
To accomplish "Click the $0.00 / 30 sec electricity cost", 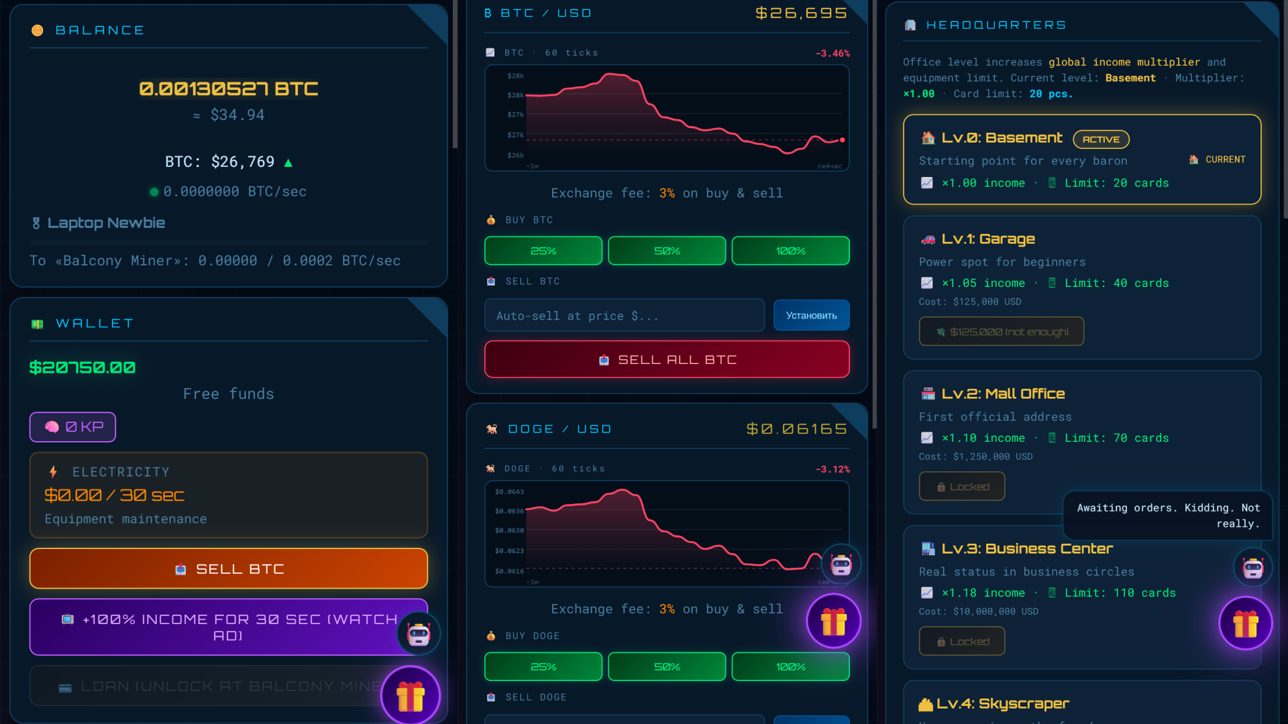I will pyautogui.click(x=114, y=495).
